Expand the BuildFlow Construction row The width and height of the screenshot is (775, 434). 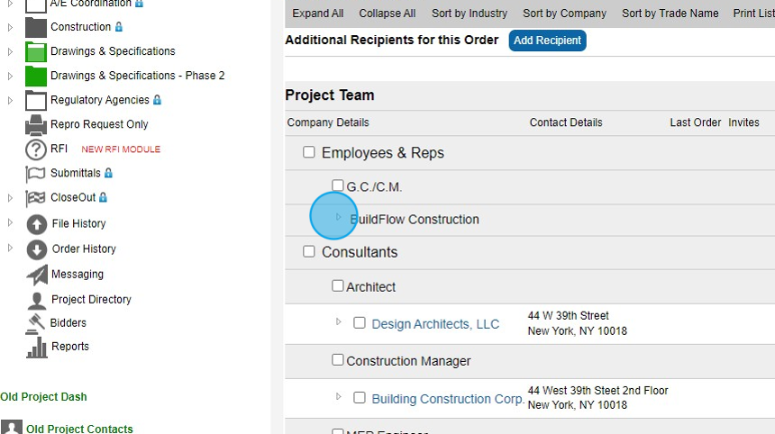pos(339,217)
